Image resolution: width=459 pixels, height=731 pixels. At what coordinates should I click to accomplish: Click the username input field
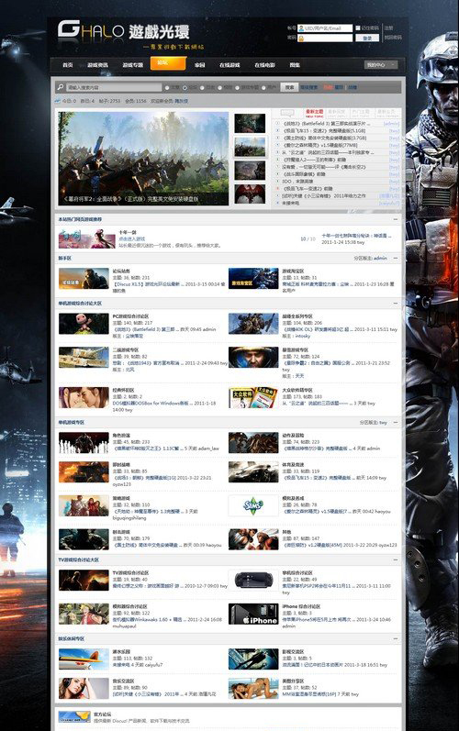[x=325, y=28]
